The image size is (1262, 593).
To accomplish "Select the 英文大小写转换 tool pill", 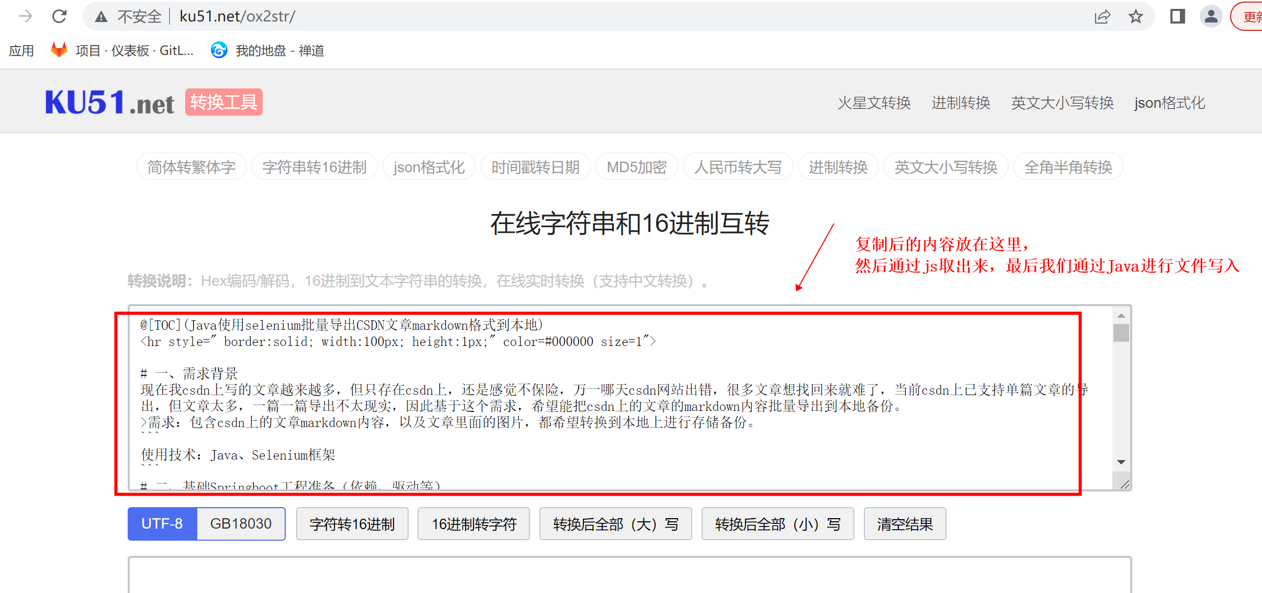I will [946, 167].
